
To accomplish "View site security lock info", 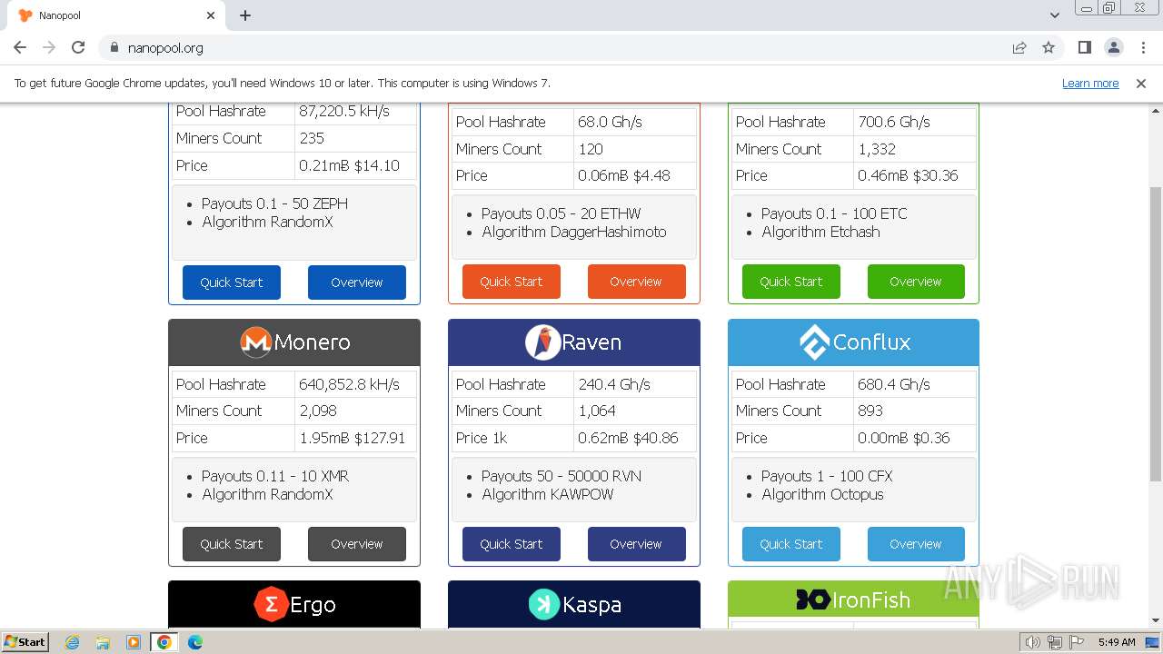I will pyautogui.click(x=114, y=47).
